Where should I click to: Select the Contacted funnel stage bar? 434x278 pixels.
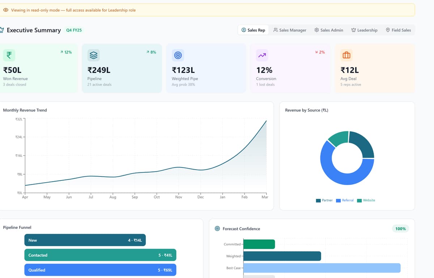100,255
